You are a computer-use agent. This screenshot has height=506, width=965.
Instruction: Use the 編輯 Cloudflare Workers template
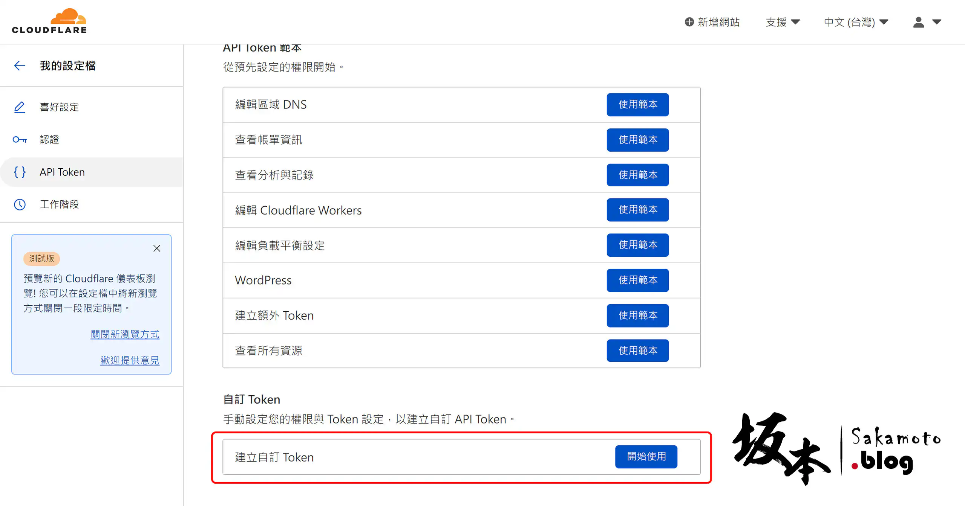coord(637,210)
